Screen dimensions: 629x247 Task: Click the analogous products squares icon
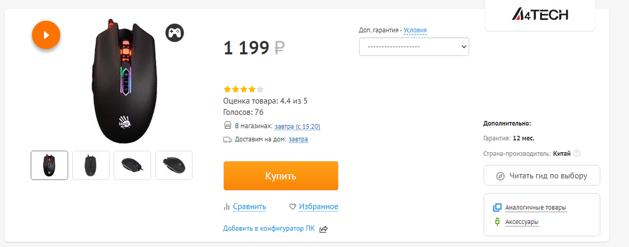[x=497, y=208]
